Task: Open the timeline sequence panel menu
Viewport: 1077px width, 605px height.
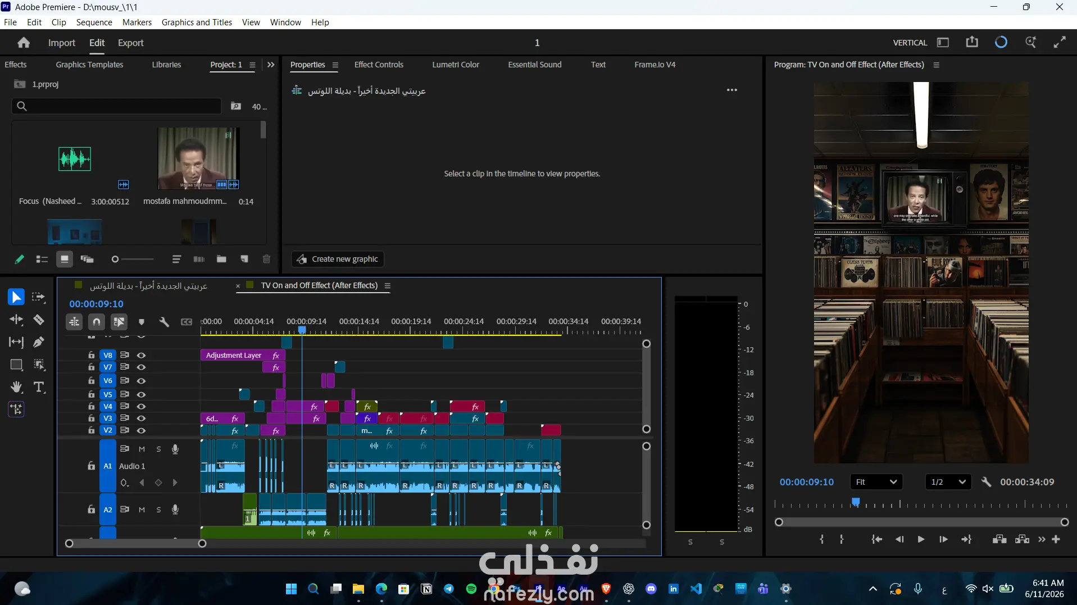Action: [387, 285]
